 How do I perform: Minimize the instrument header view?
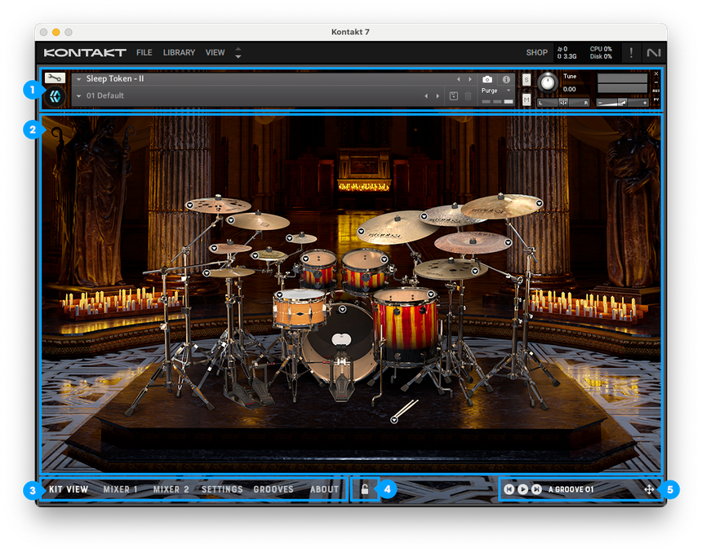[x=656, y=82]
